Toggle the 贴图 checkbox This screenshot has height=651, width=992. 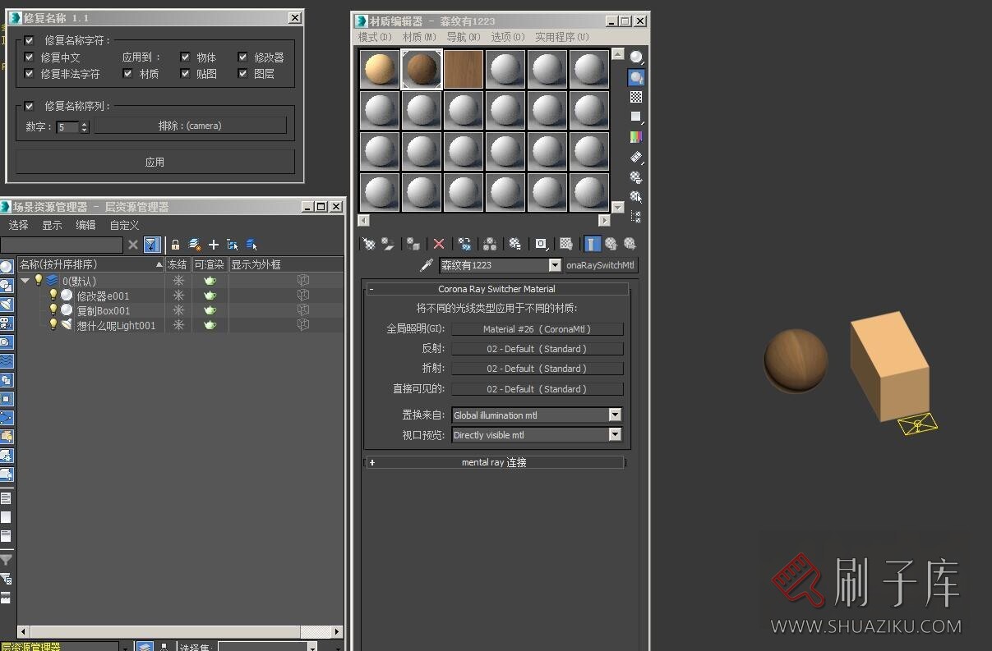pos(185,74)
